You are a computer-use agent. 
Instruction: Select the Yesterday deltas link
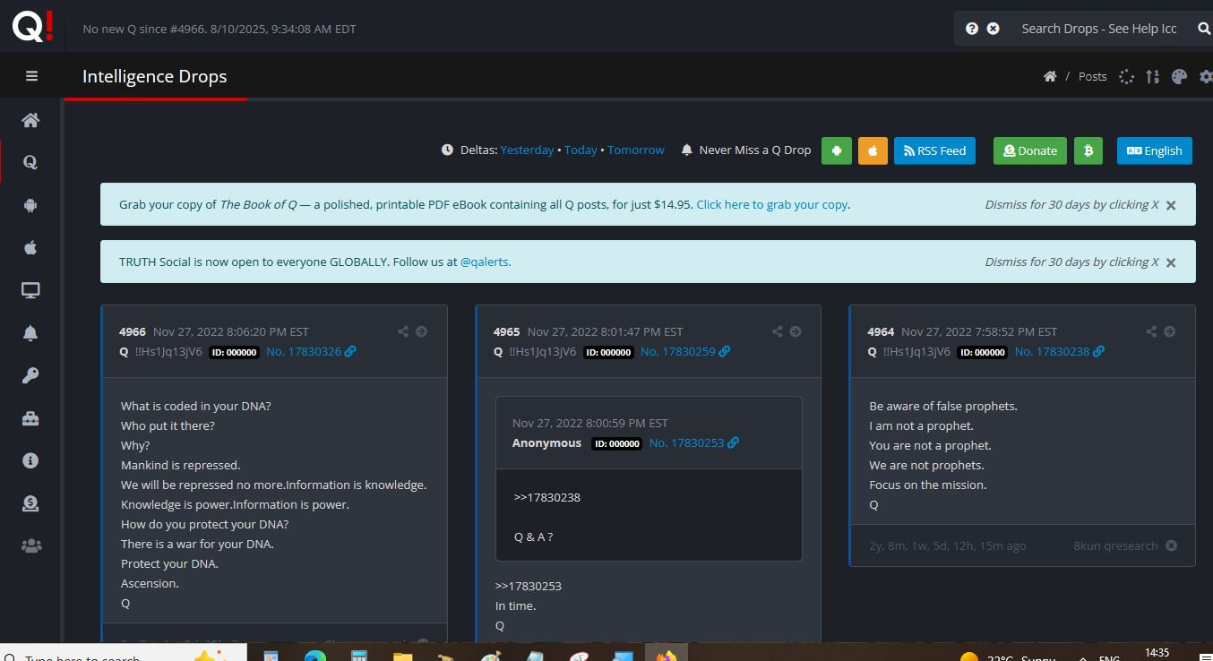pos(527,150)
